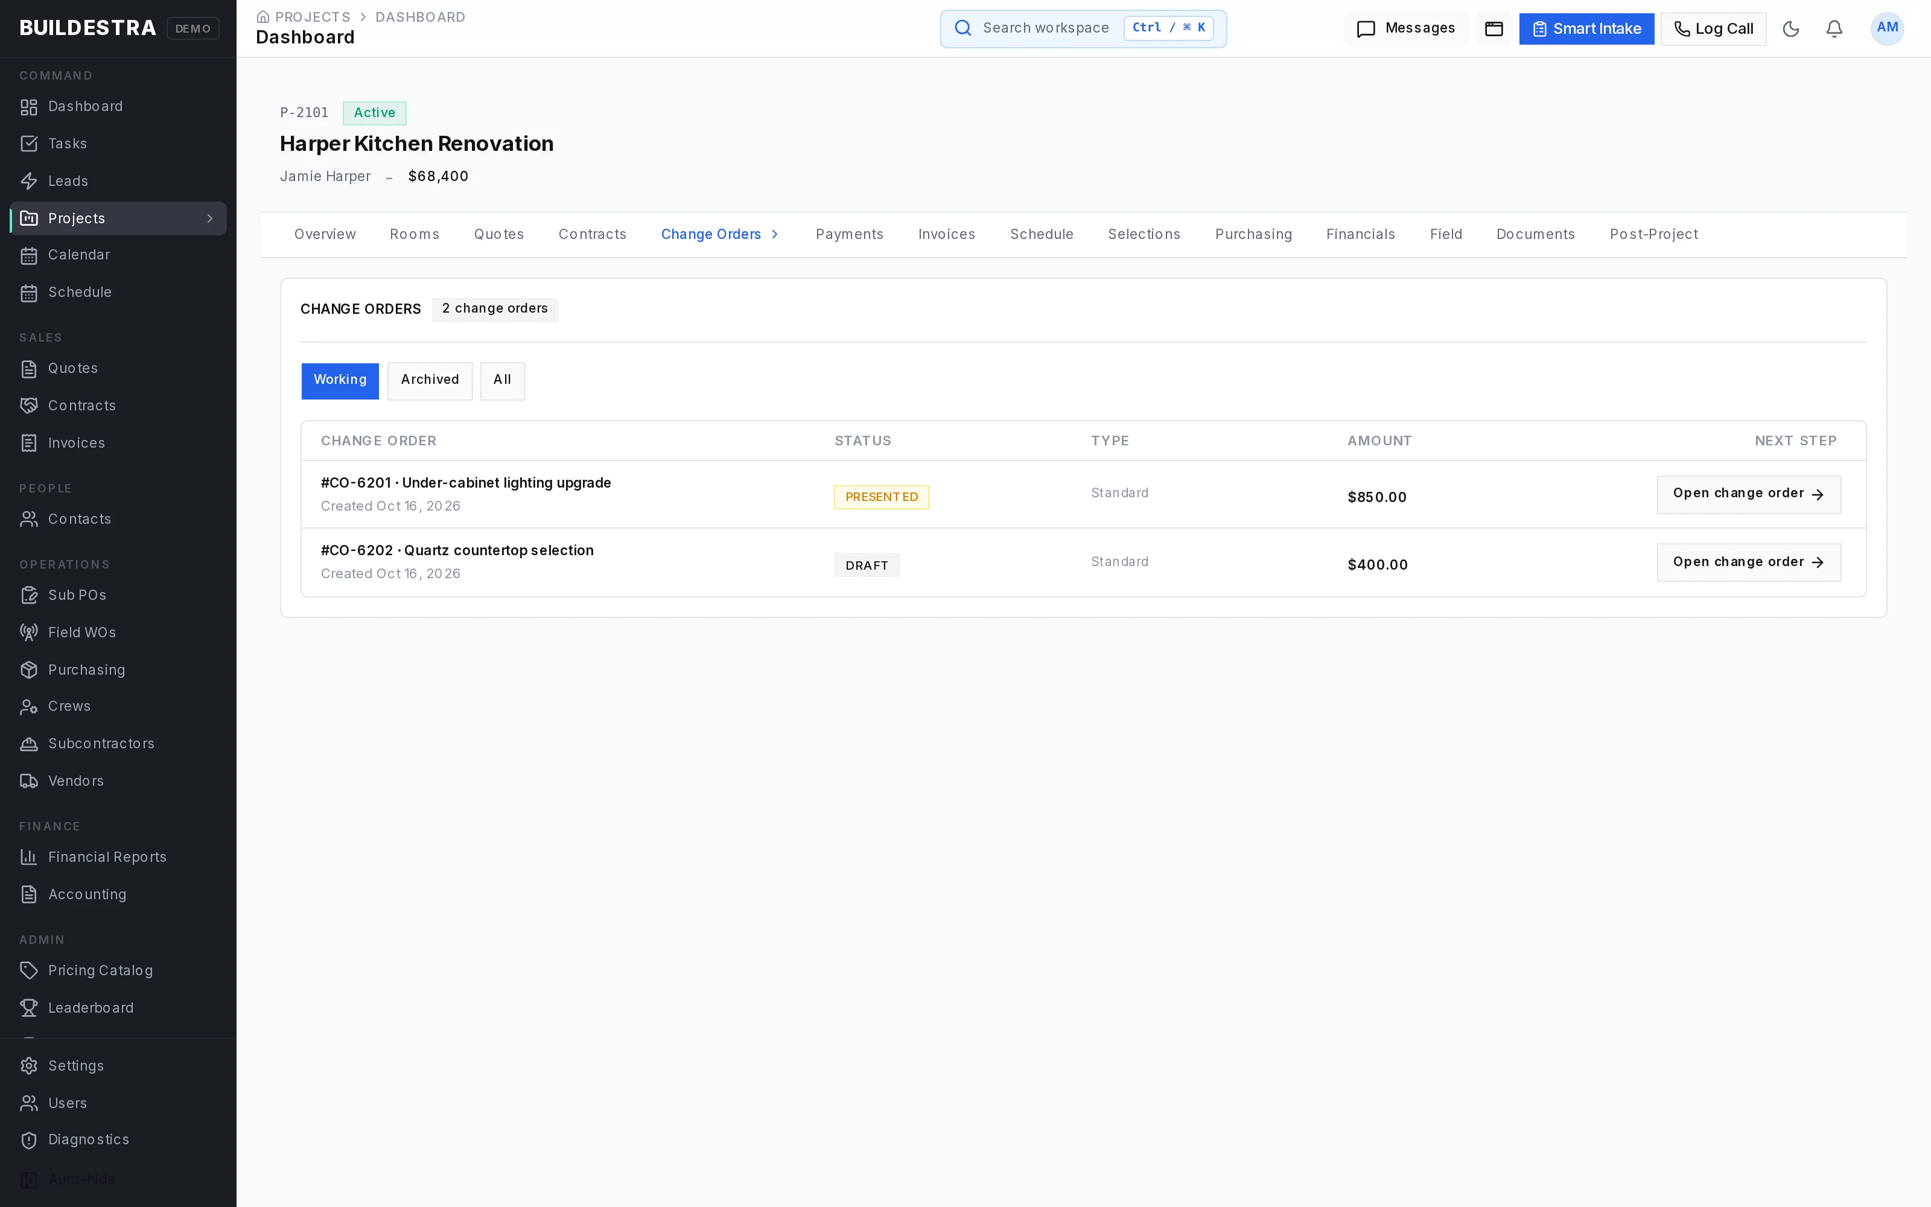Open Field WOs in sidebar

pyautogui.click(x=118, y=632)
